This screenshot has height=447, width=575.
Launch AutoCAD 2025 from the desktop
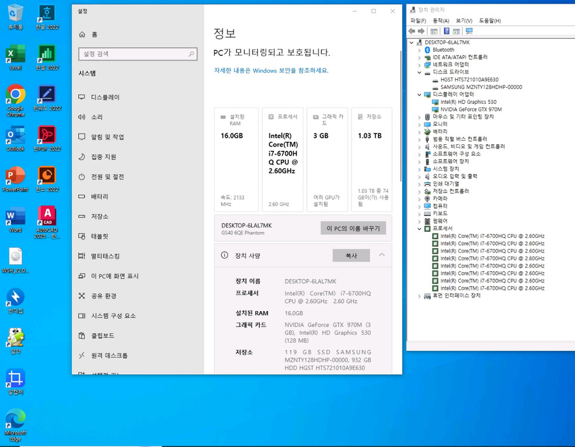(47, 222)
